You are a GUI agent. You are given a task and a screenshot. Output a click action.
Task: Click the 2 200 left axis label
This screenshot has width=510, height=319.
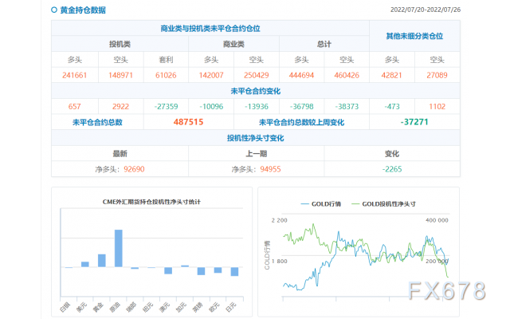pos(280,220)
